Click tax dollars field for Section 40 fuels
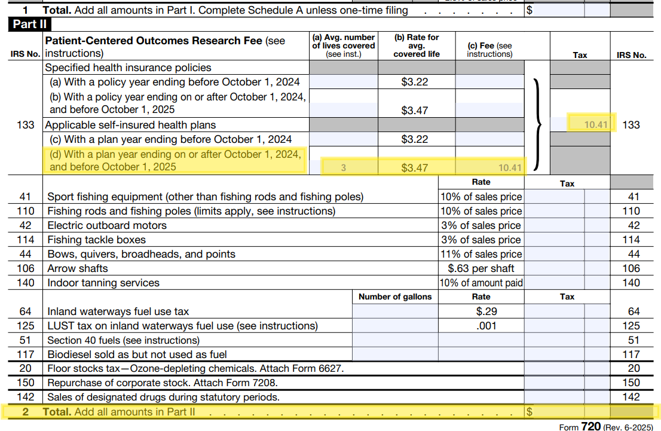 click(x=555, y=340)
